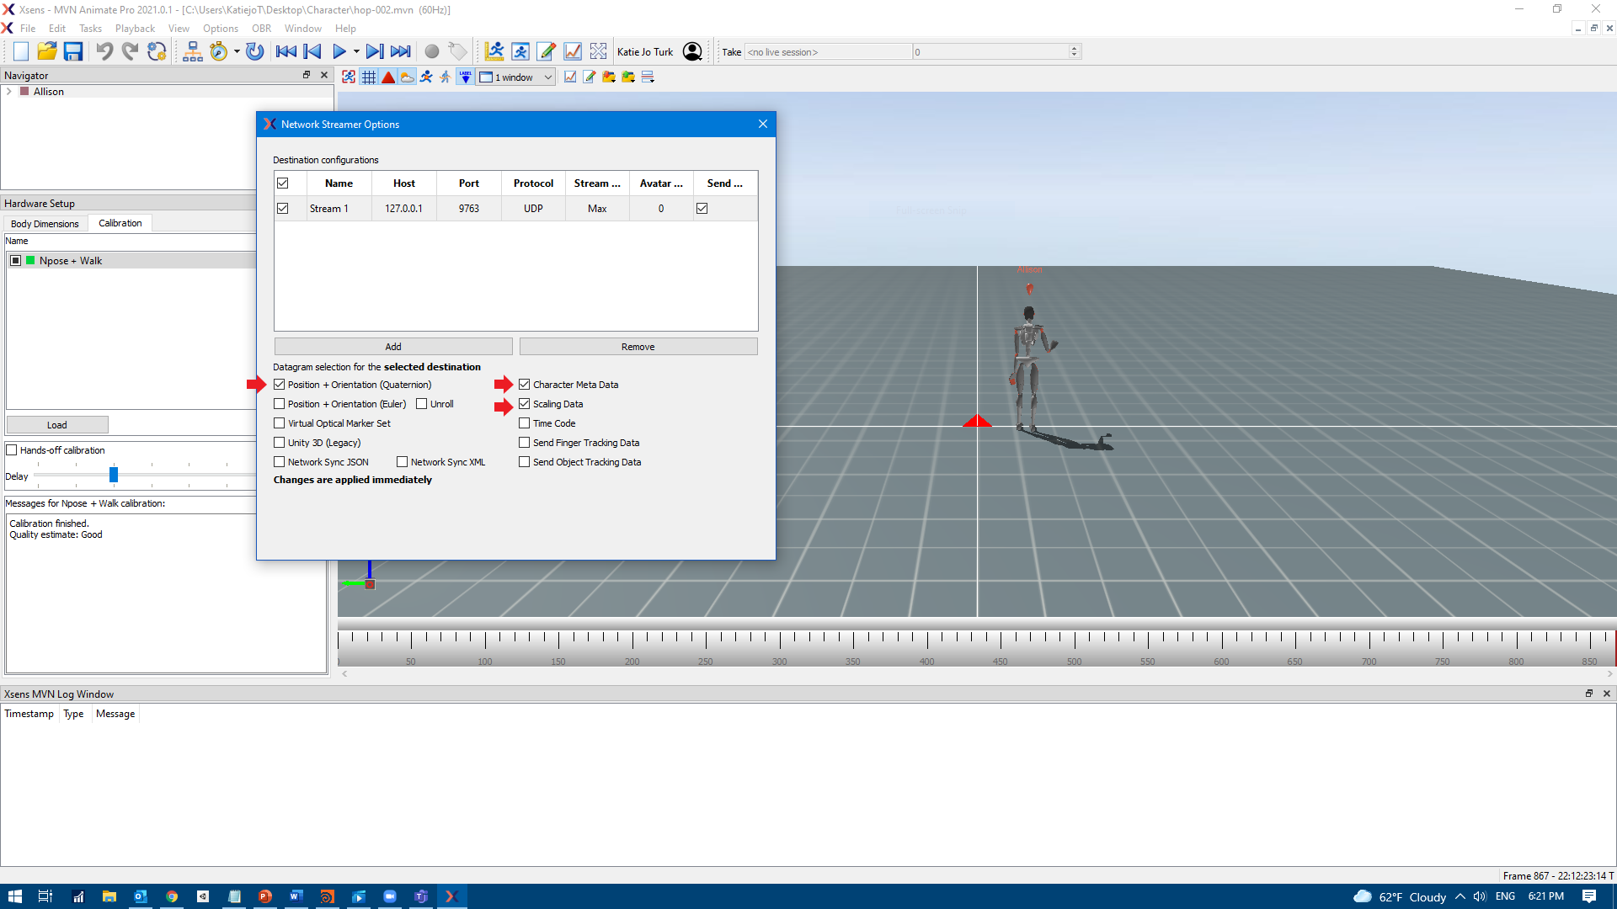Uncheck Scaling Data option
The width and height of the screenshot is (1617, 909).
click(525, 404)
